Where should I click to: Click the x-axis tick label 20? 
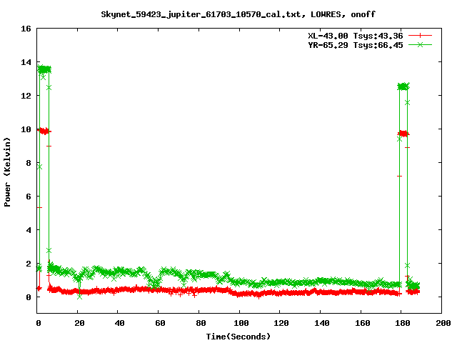point(79,323)
